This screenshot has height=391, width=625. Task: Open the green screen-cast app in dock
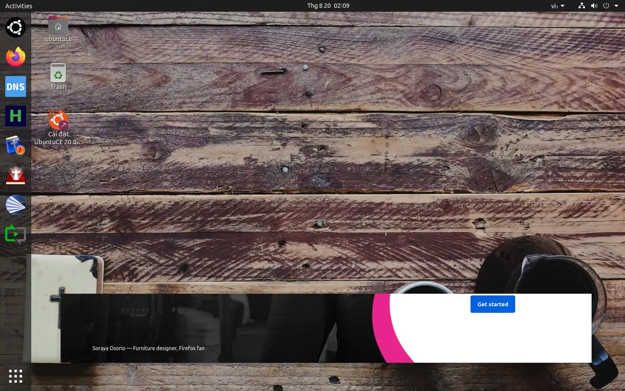pyautogui.click(x=16, y=234)
